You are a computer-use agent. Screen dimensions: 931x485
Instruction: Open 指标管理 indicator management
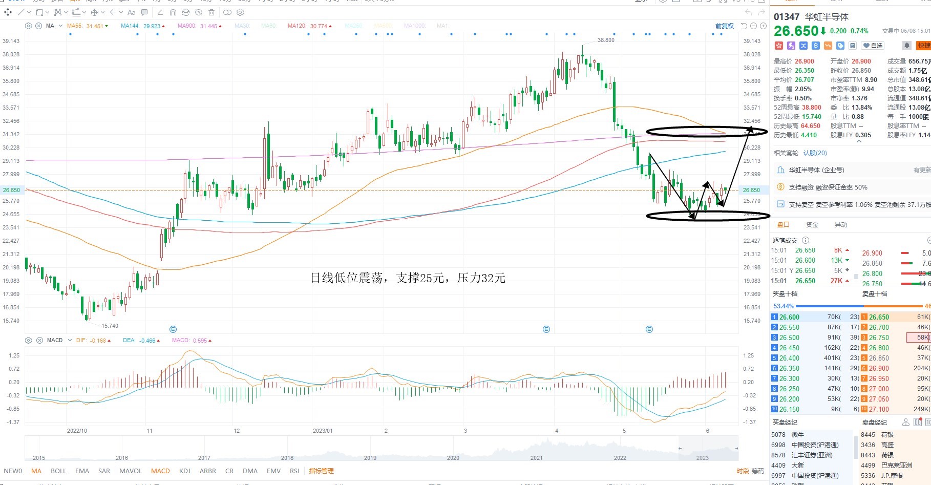click(321, 471)
